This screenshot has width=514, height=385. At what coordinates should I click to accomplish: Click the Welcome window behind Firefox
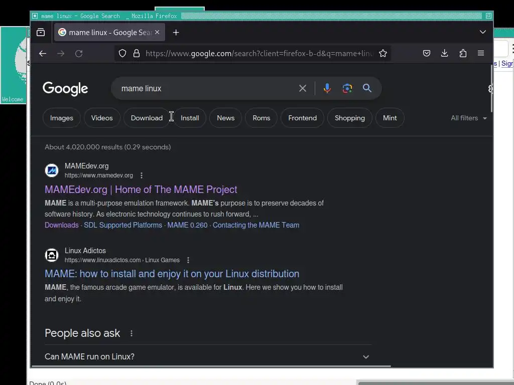point(14,66)
